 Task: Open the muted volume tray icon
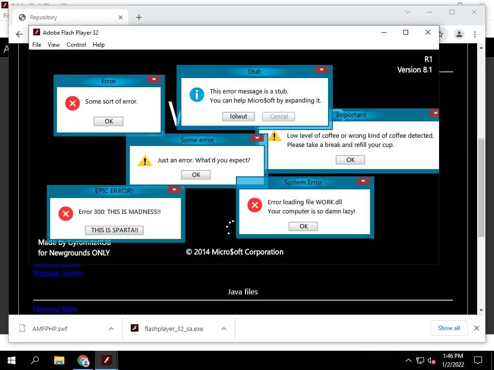pos(431,360)
